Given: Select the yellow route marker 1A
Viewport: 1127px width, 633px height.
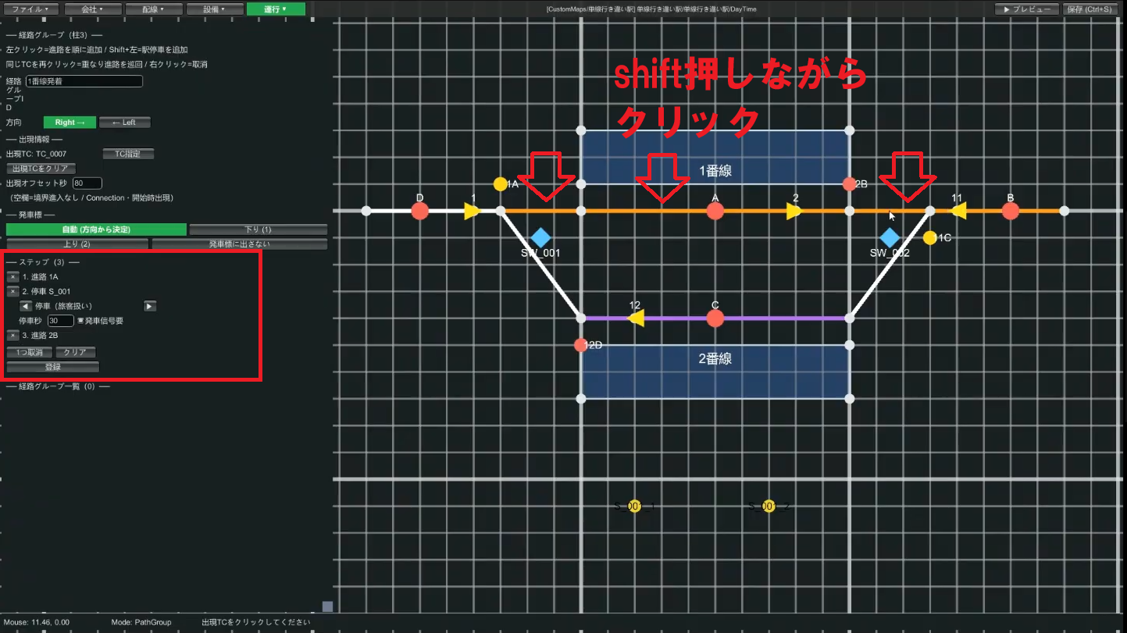Looking at the screenshot, I should coord(501,184).
